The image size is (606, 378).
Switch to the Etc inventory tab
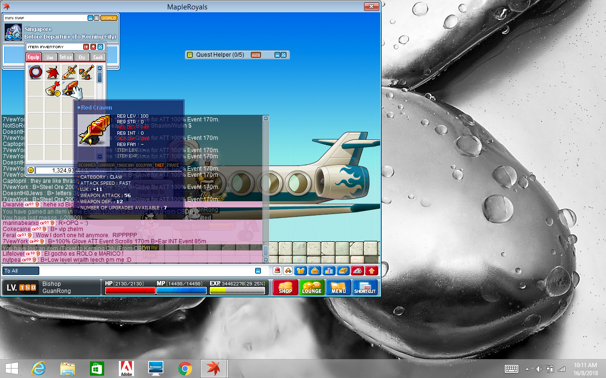(x=83, y=57)
